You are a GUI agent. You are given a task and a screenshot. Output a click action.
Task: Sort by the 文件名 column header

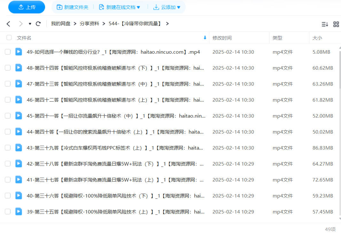pyautogui.click(x=24, y=38)
